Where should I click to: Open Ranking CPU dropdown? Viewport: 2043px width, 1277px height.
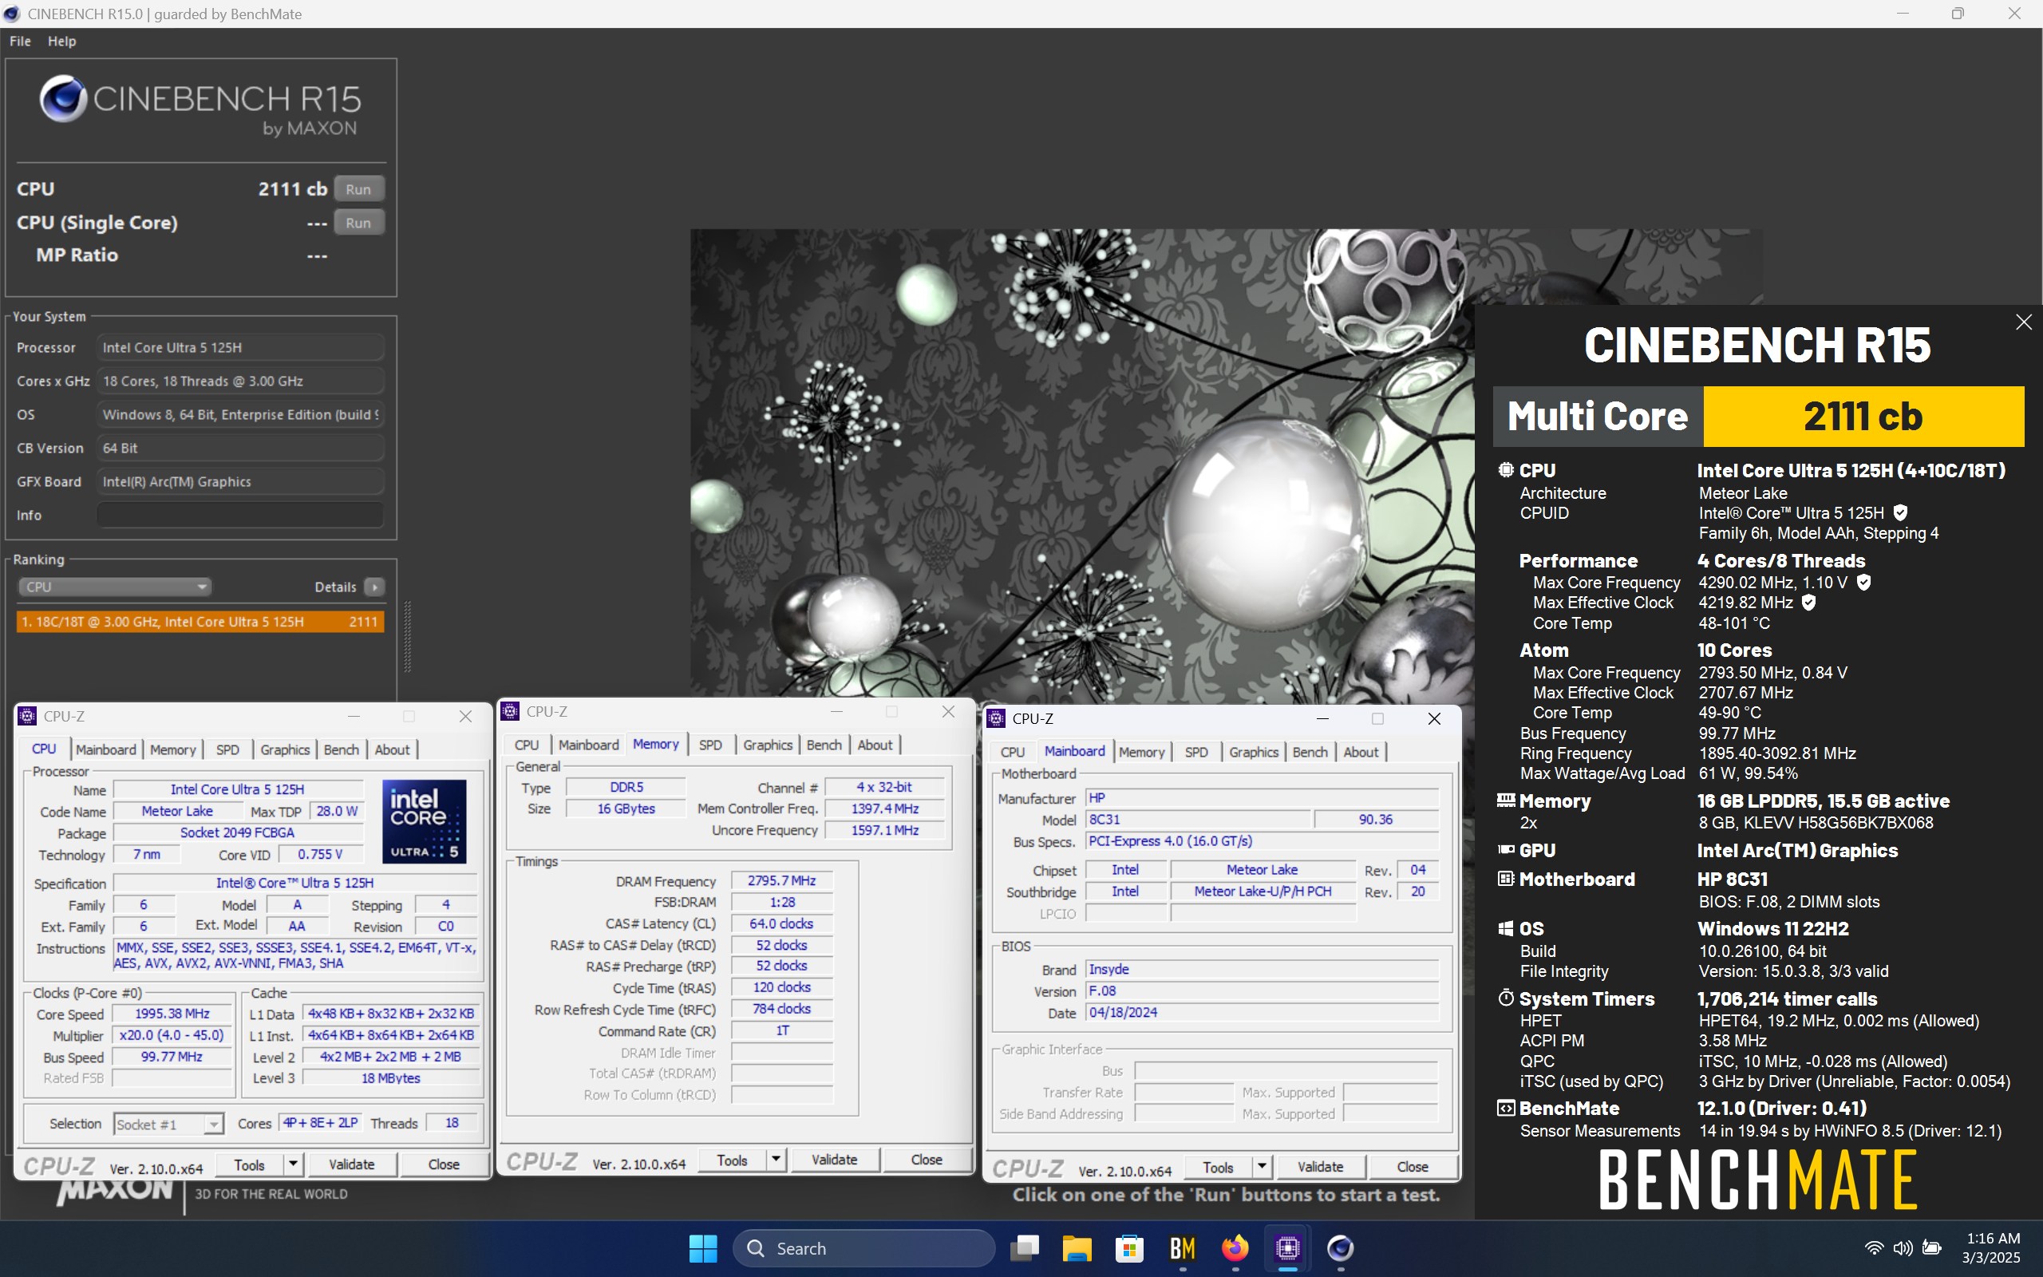114,586
